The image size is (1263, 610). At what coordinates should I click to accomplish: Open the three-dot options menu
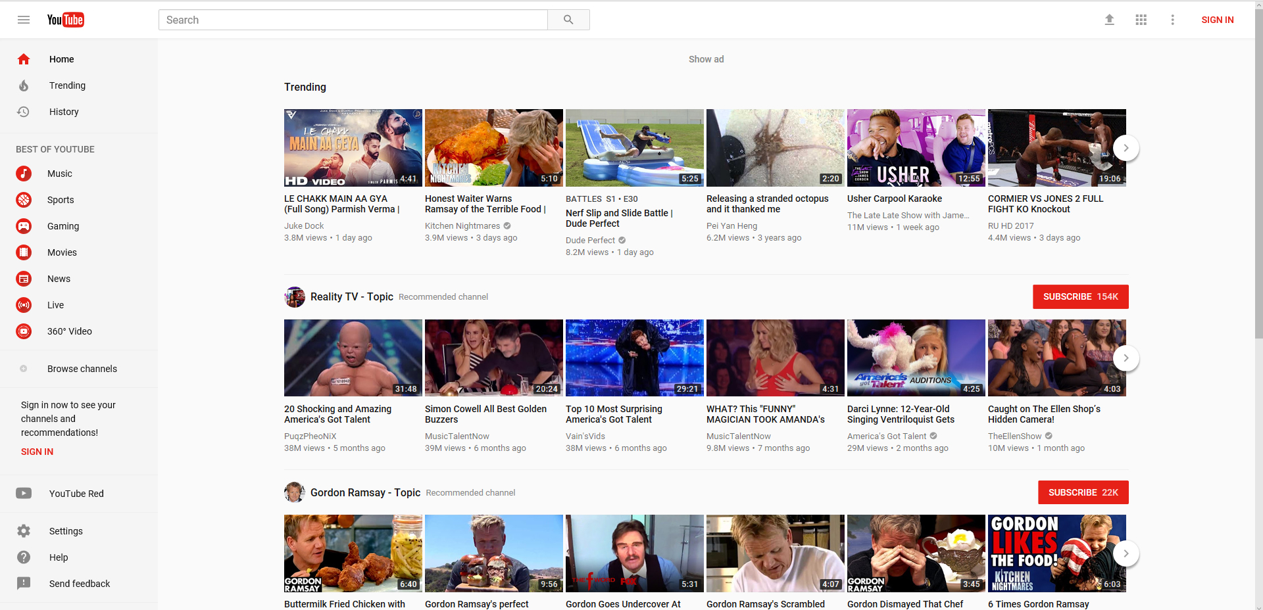[x=1172, y=20]
